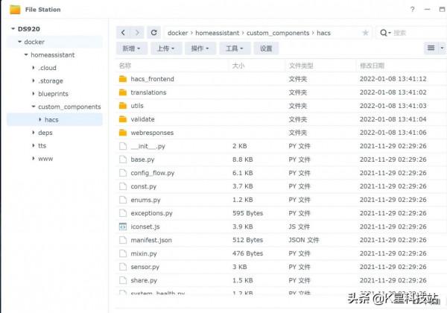This screenshot has height=313, width=447.
Task: Expand the .cloud folder node
Action: (34, 68)
